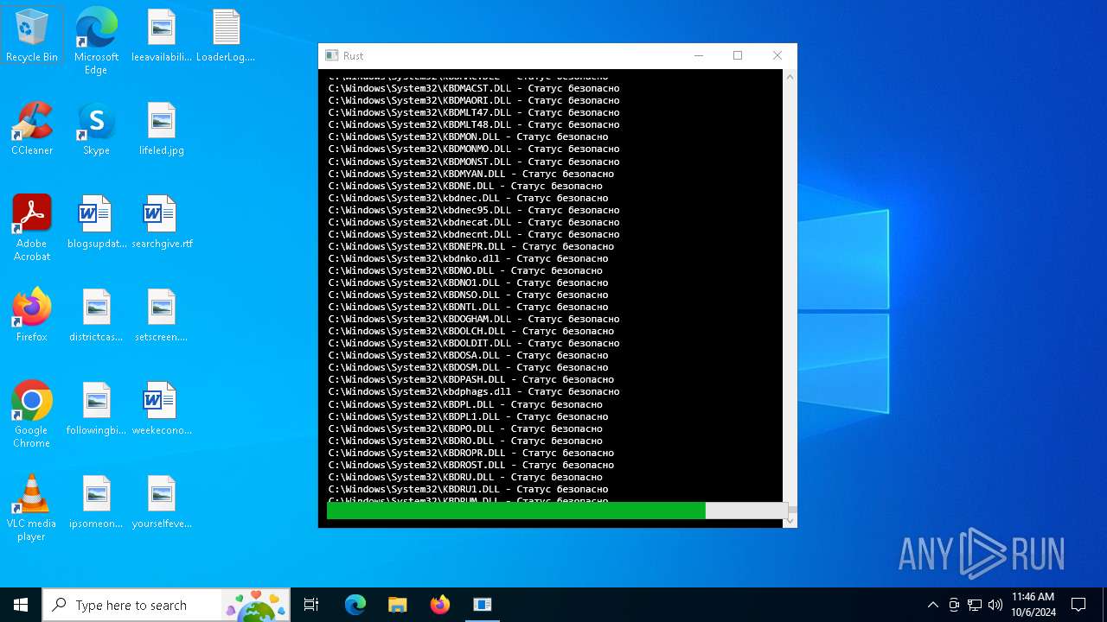Image resolution: width=1107 pixels, height=622 pixels.
Task: Open the notification center
Action: coord(1078,605)
